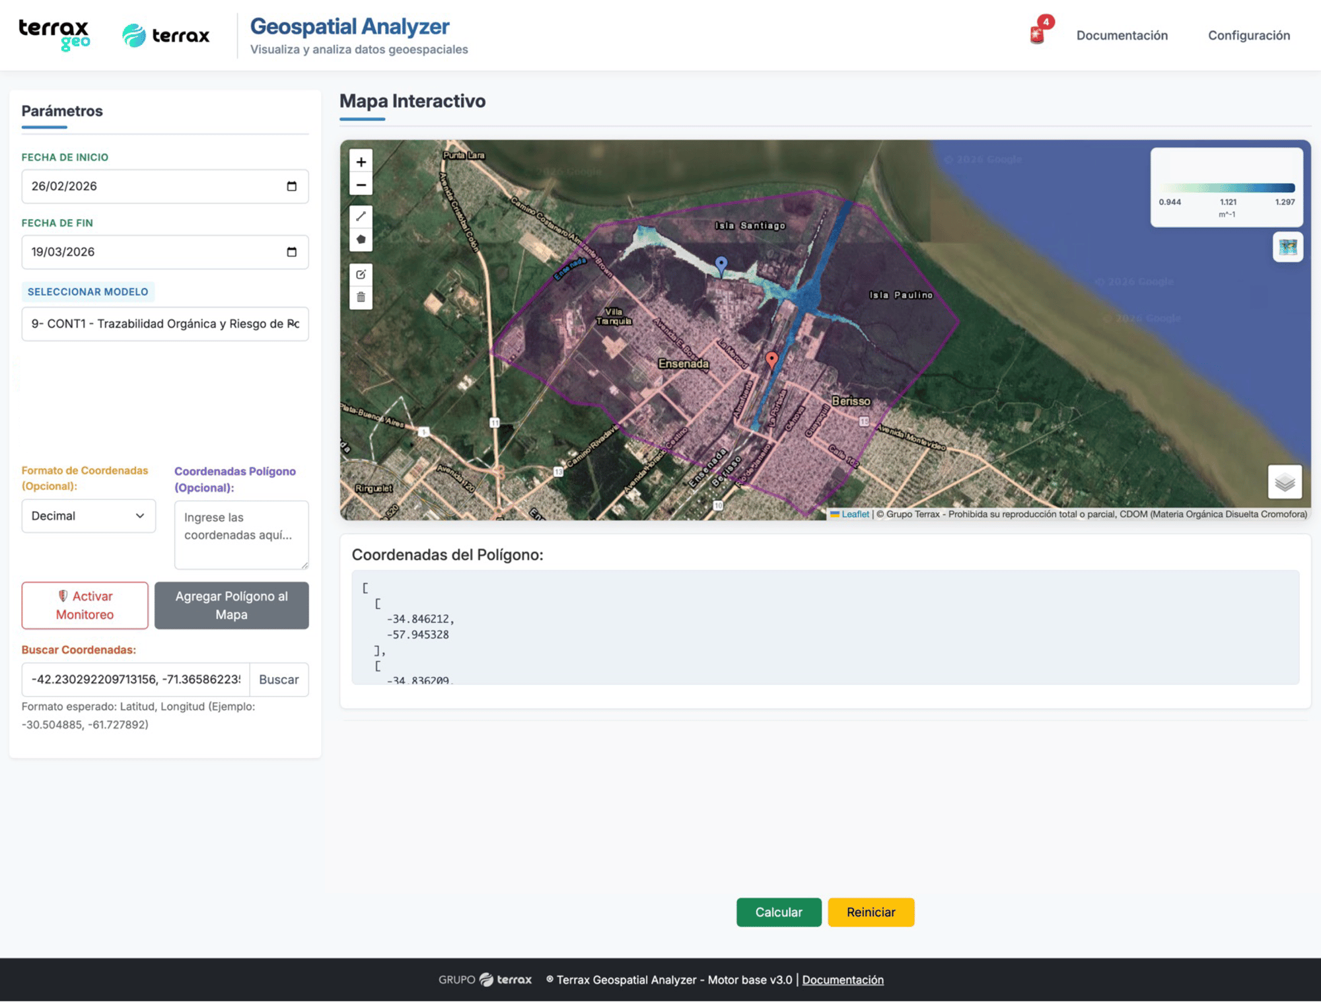Open the Fecha de Fin calendar picker
The width and height of the screenshot is (1321, 1002).
click(x=291, y=252)
